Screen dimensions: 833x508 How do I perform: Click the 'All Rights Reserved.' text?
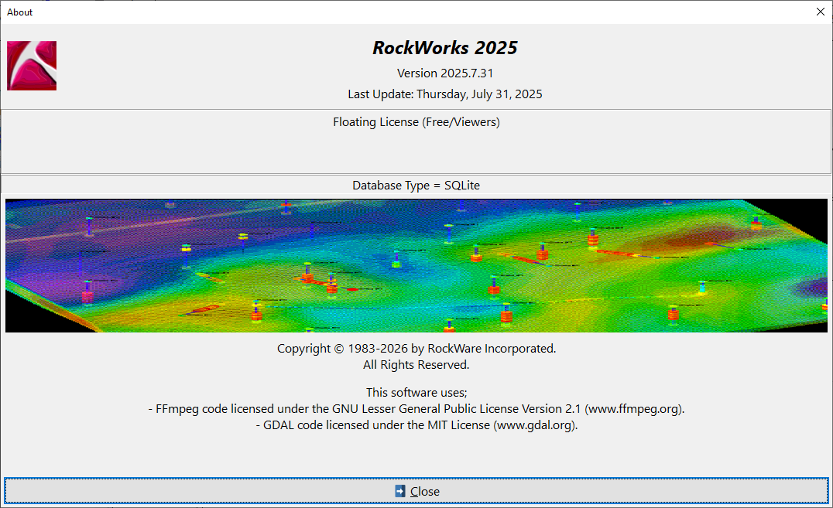[x=416, y=365]
